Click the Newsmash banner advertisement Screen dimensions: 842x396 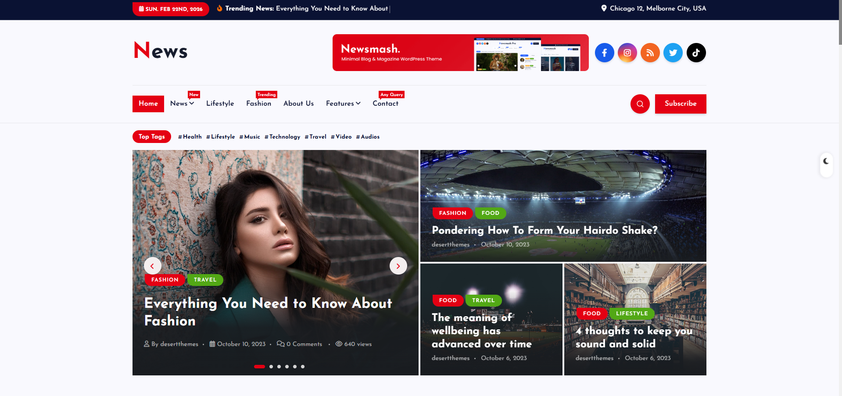point(460,53)
